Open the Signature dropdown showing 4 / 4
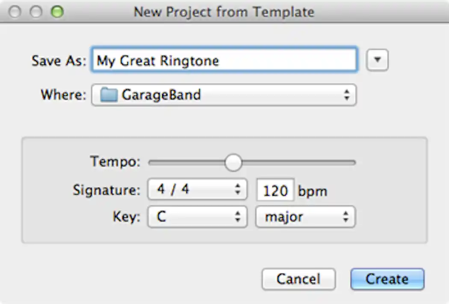 tap(197, 189)
